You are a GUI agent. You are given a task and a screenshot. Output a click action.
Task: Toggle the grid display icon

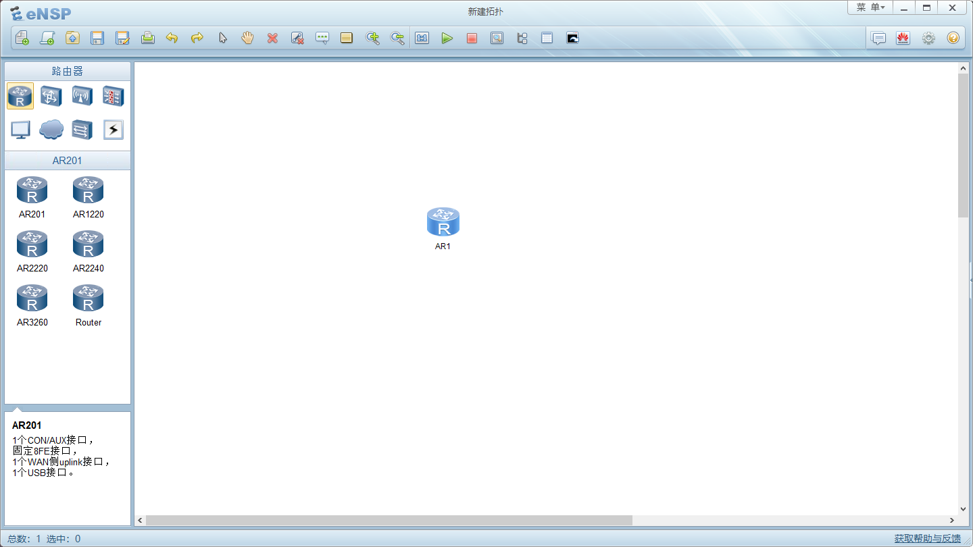point(547,38)
